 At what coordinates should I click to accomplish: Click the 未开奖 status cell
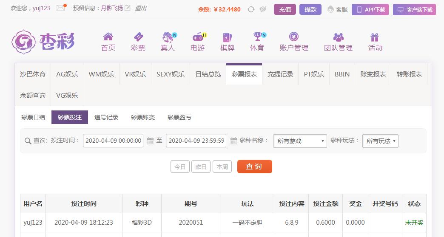coord(414,223)
